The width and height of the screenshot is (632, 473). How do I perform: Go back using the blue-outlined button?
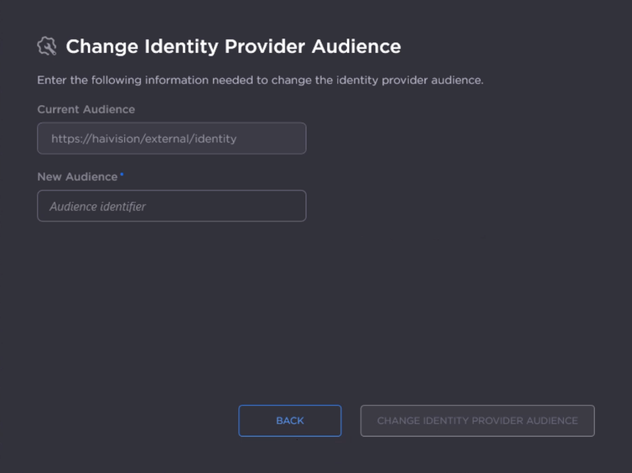click(x=289, y=421)
